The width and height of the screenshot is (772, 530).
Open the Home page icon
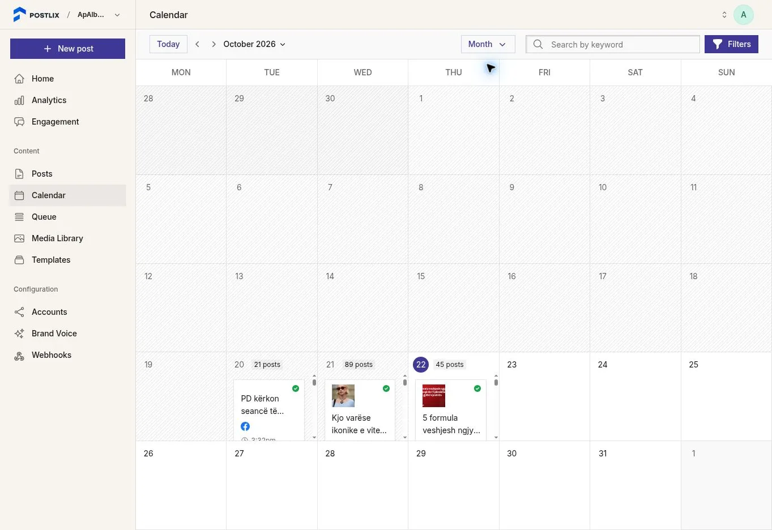pos(19,79)
